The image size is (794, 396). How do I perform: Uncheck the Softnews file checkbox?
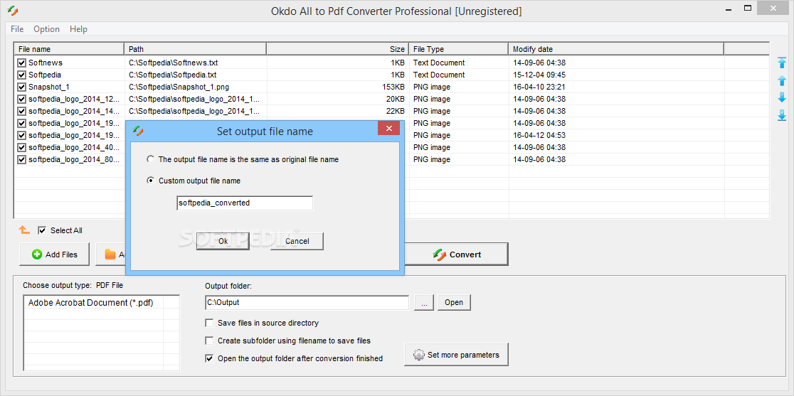point(22,63)
